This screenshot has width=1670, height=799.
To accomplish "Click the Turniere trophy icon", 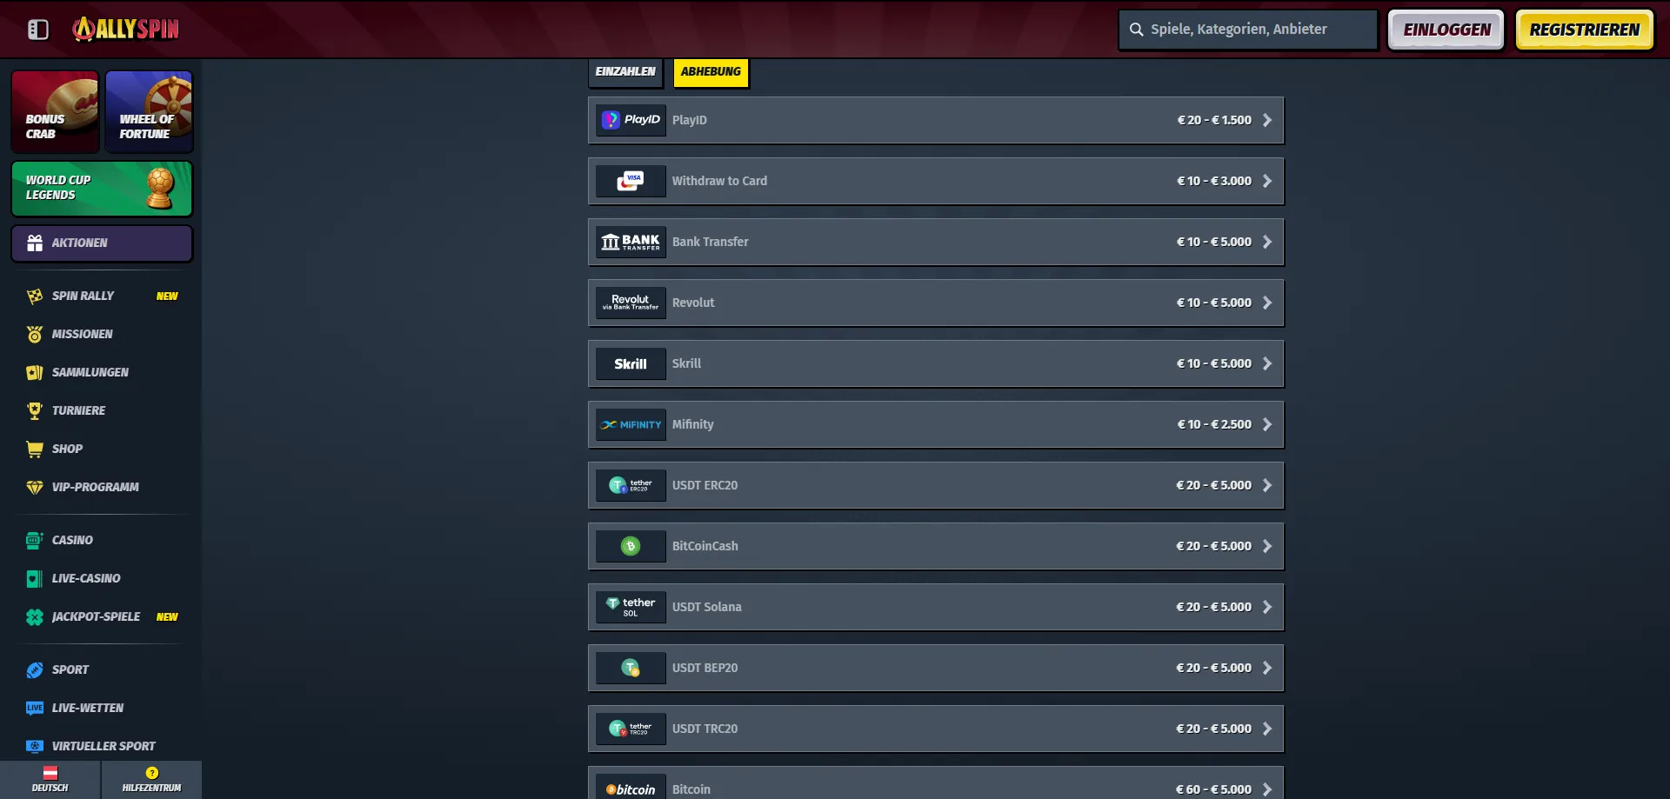I will (x=35, y=411).
